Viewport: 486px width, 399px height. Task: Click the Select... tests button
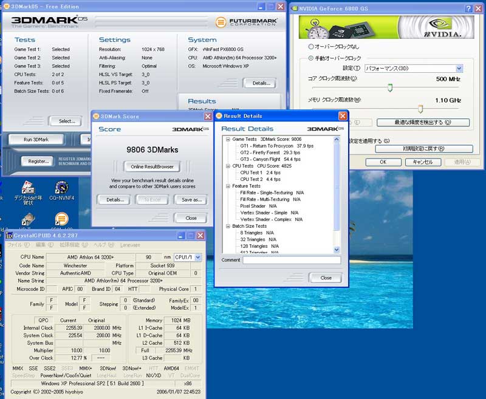[x=67, y=121]
